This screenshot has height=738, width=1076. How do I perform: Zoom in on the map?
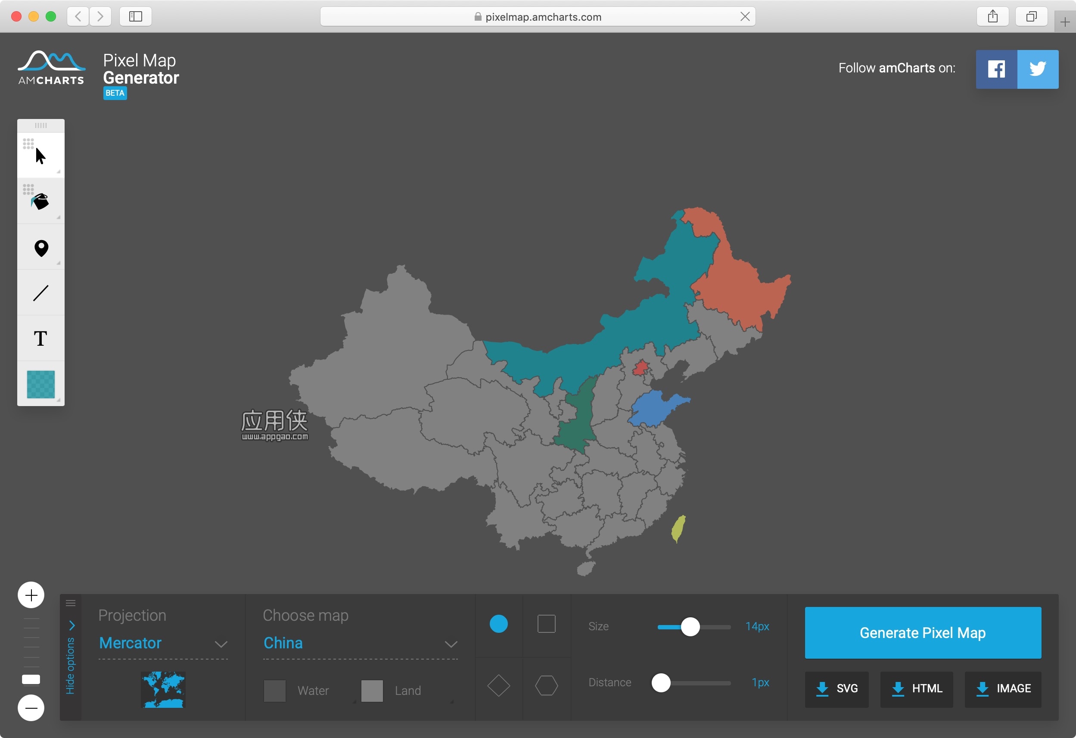pyautogui.click(x=31, y=594)
